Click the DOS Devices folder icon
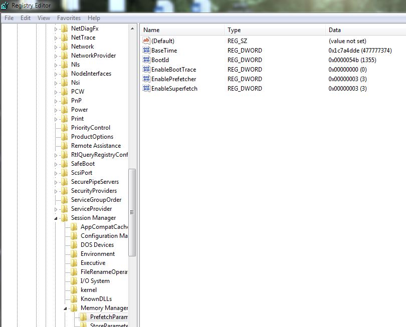 (x=74, y=245)
